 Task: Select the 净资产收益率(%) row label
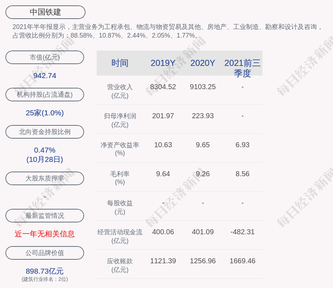coord(120,149)
